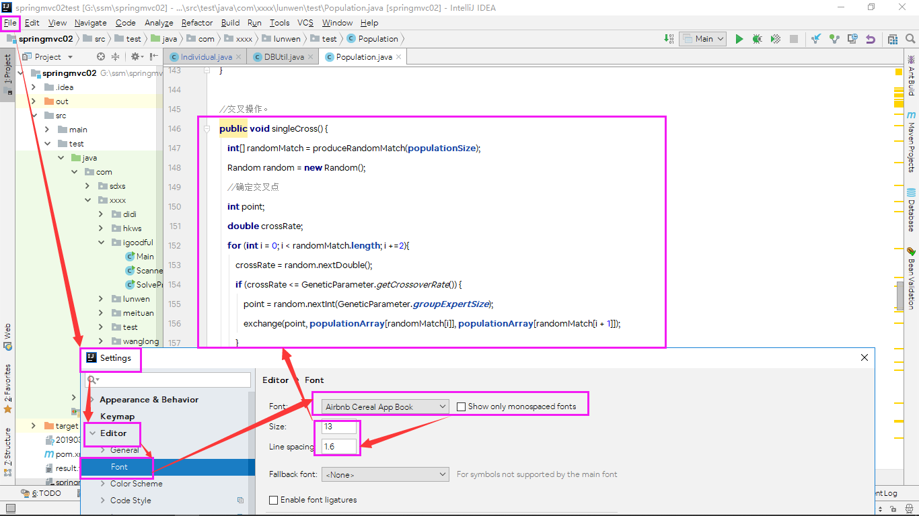Click the search icon in Settings search field

point(92,380)
